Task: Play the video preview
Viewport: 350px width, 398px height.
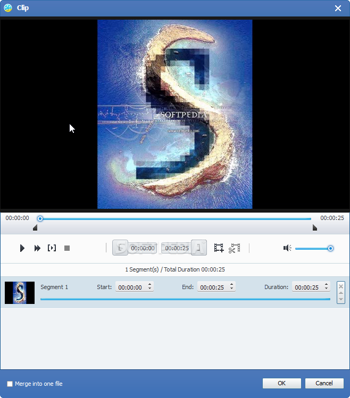Action: tap(22, 248)
